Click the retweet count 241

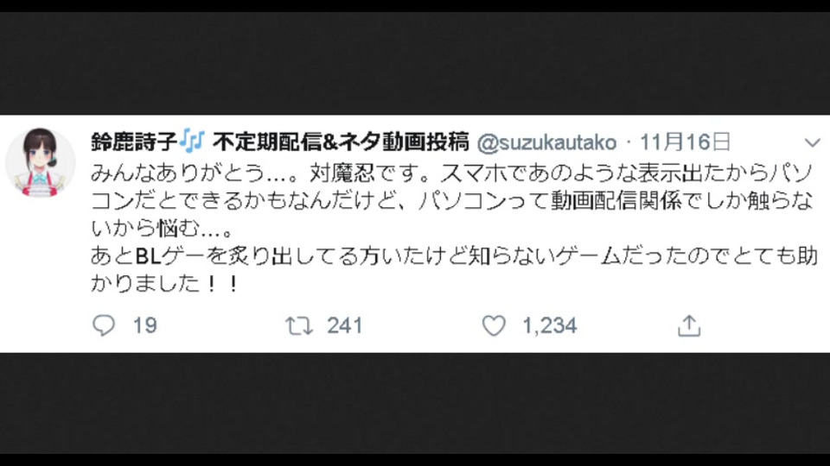[344, 325]
